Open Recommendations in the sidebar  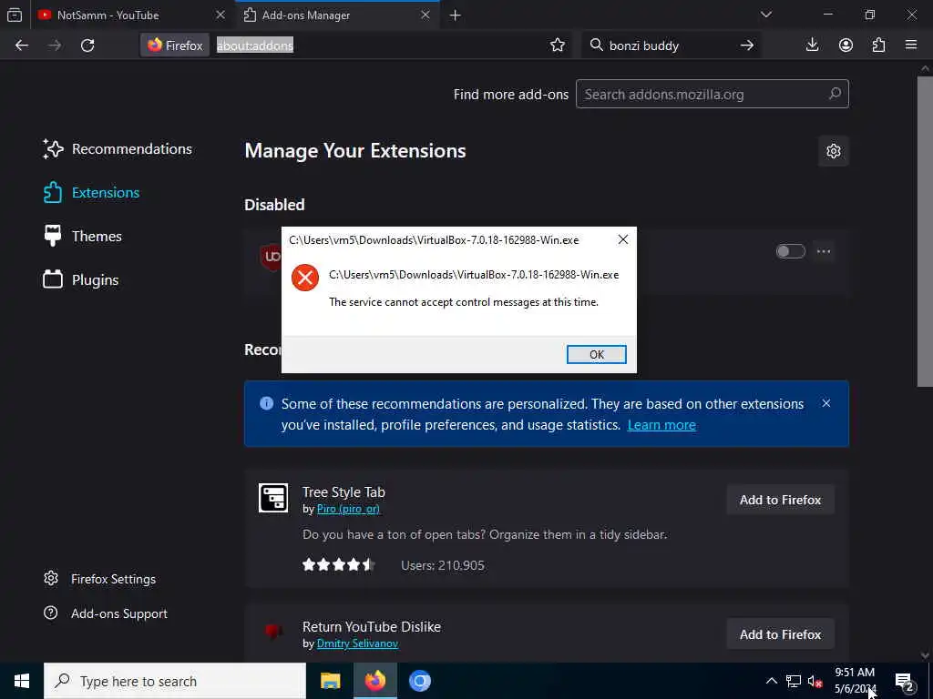tap(118, 148)
